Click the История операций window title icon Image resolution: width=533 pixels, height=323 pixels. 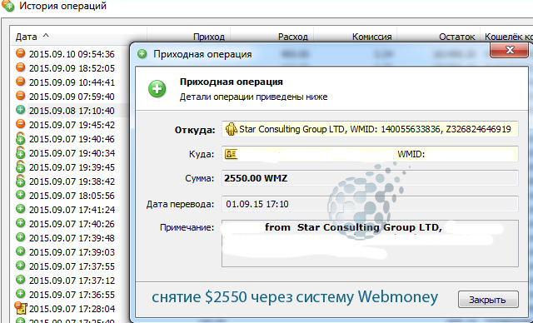(8, 6)
